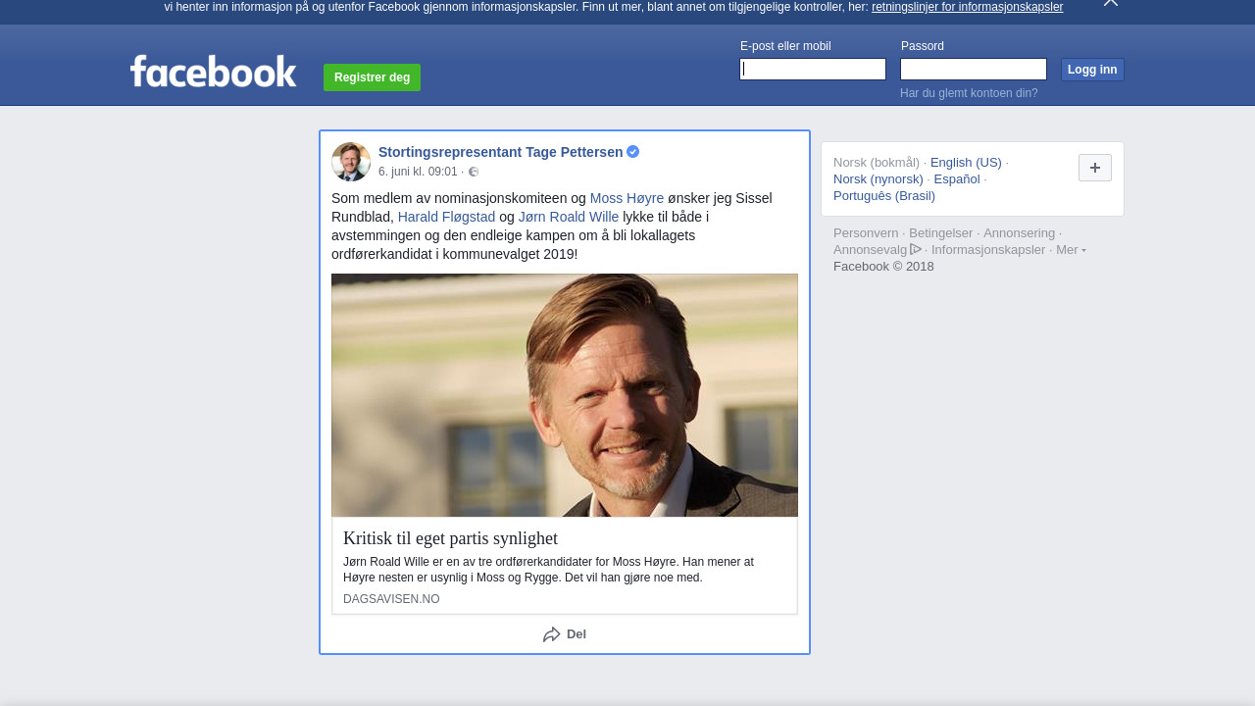Open the Annonsevalg footer link

(870, 250)
